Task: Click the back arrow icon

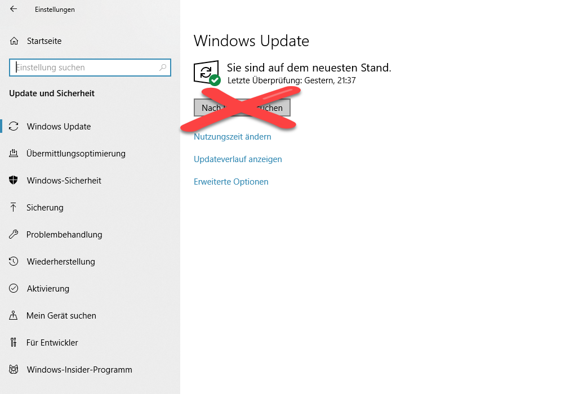Action: pyautogui.click(x=14, y=9)
